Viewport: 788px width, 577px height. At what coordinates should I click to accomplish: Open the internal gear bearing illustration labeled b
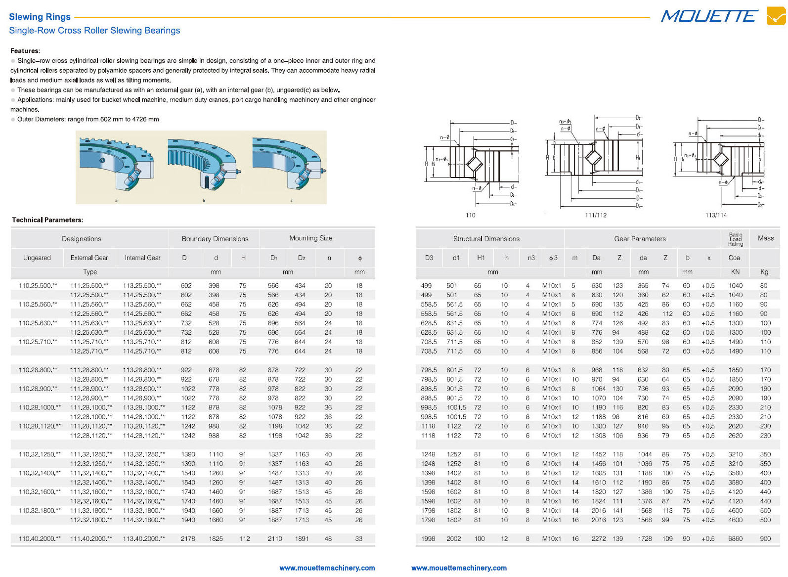204,165
